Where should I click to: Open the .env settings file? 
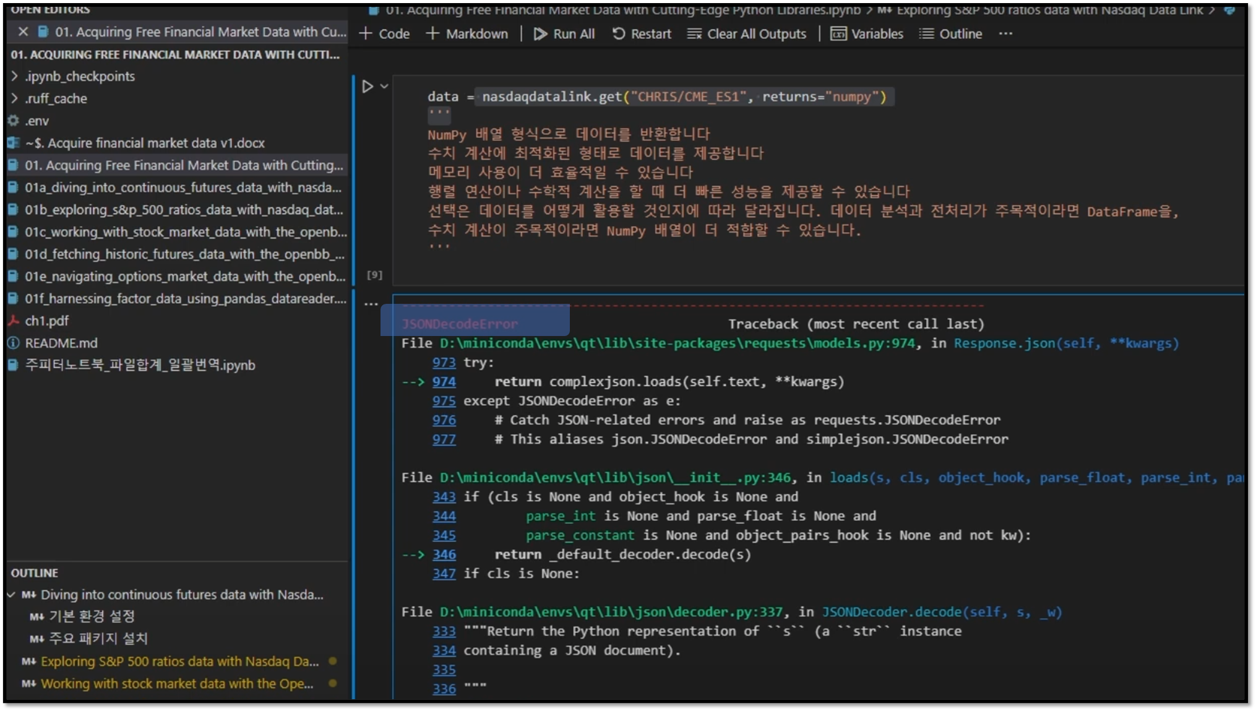tap(37, 121)
